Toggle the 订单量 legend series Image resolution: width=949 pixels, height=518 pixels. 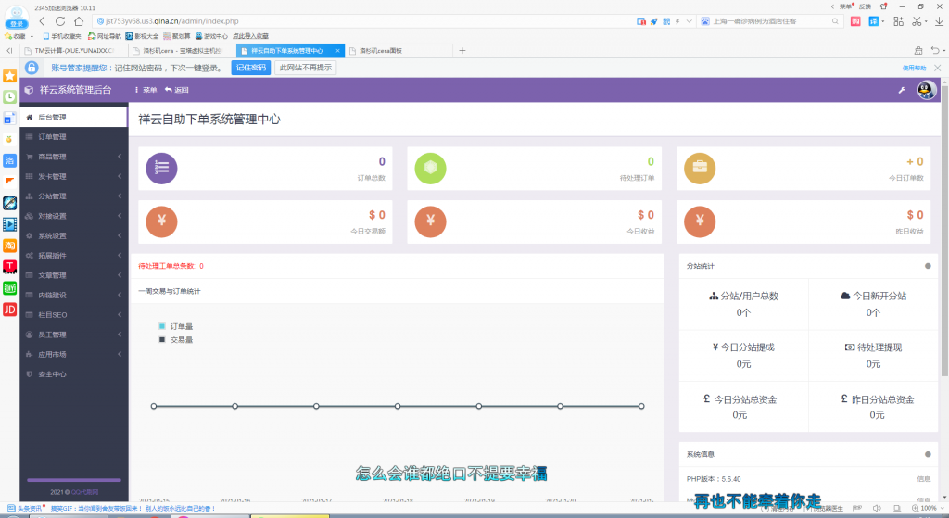pyautogui.click(x=176, y=326)
